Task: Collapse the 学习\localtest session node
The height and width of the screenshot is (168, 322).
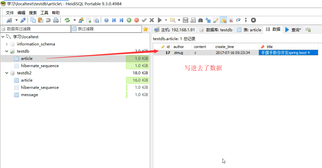Action: pos(3,37)
